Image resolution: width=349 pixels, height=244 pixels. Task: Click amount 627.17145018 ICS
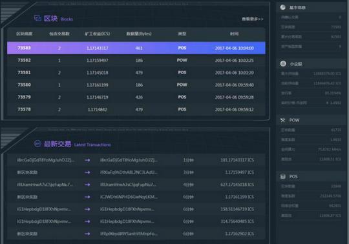[237, 185]
